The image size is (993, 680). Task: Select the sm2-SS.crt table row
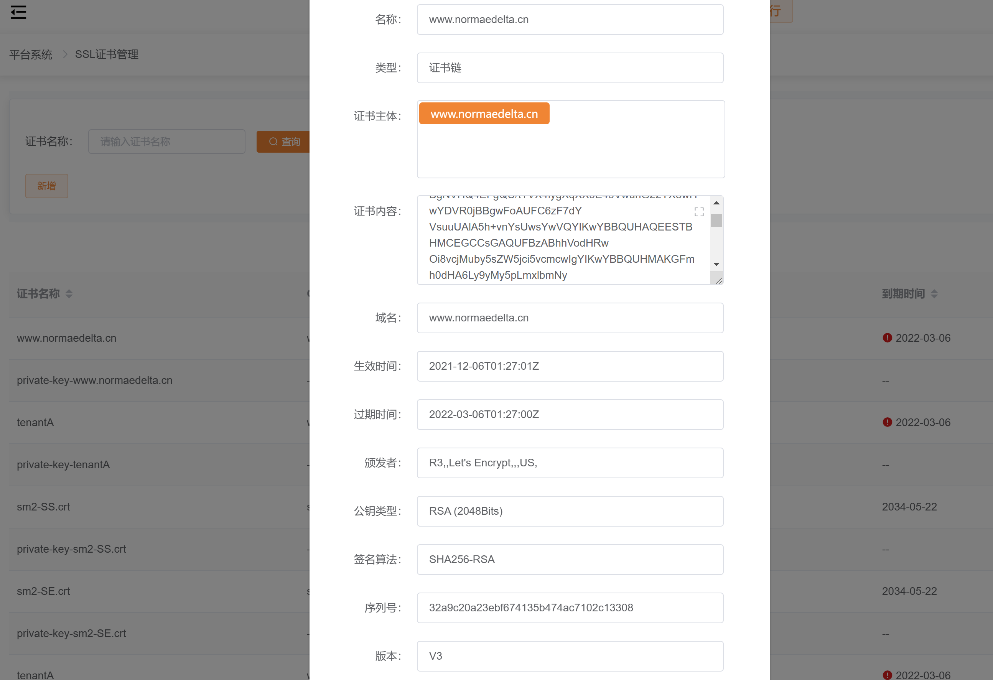pyautogui.click(x=44, y=507)
